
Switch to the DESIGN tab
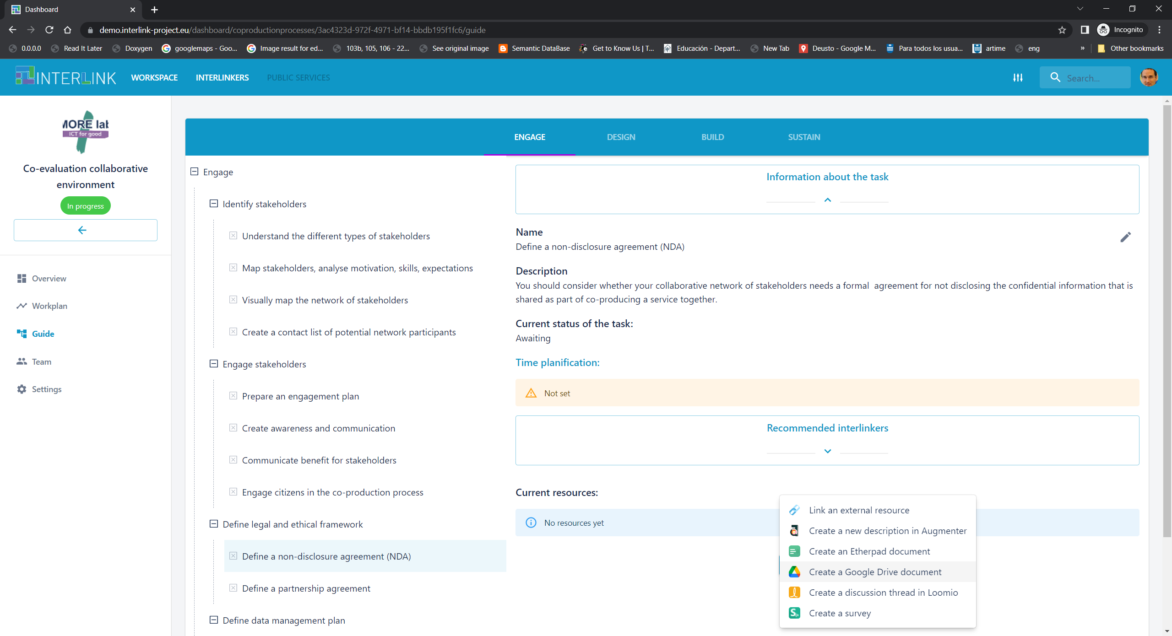click(x=621, y=136)
